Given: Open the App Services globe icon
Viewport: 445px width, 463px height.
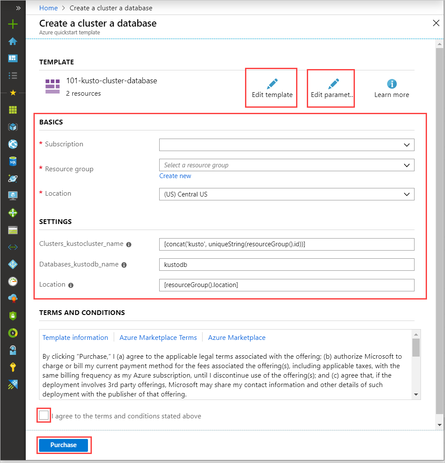Looking at the screenshot, I should [13, 144].
